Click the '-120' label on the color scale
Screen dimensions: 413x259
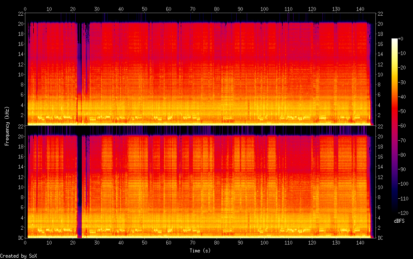403,213
